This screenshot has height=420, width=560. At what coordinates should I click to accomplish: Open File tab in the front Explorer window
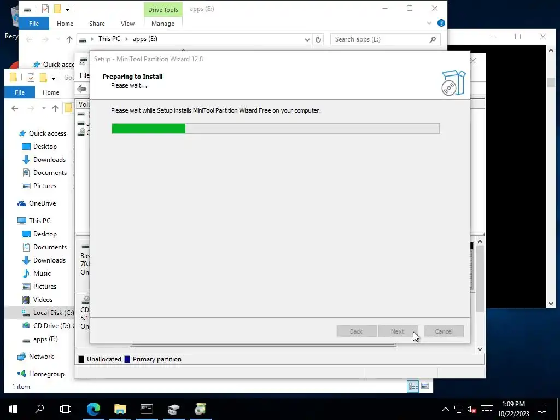(20, 92)
